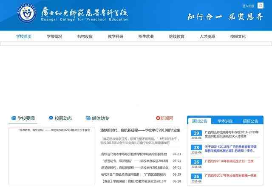Open the 进入旧版 old version link
This screenshot has height=191, width=272.
(248, 6)
